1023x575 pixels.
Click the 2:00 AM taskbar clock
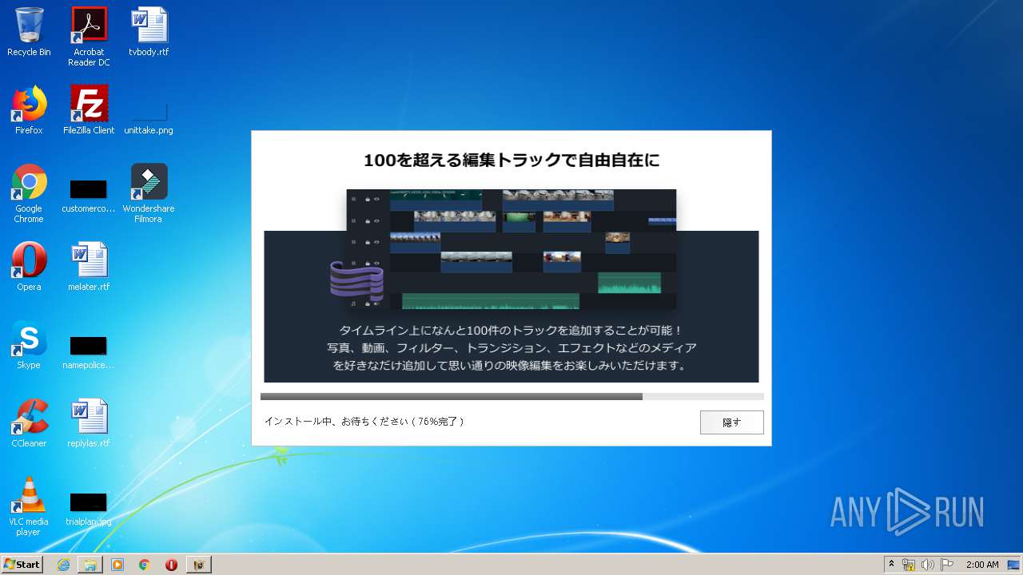pyautogui.click(x=982, y=565)
